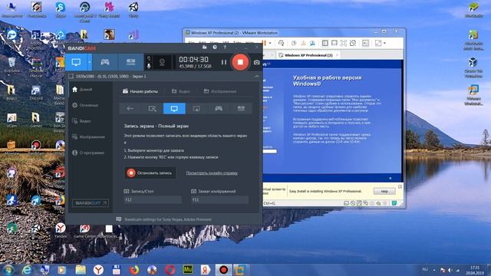The height and width of the screenshot is (276, 491).
Task: Open file explorer folder on taskbar
Action: (x=81, y=269)
